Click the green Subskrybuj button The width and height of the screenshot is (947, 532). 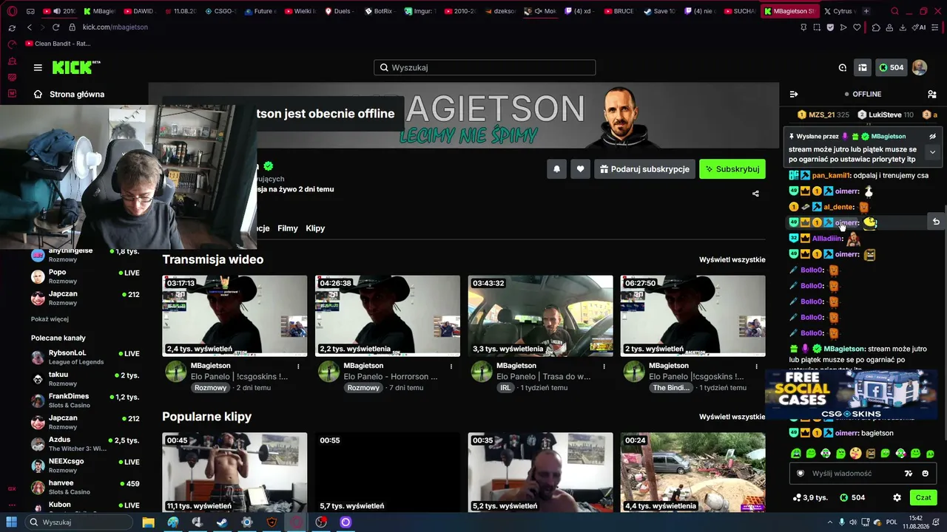(732, 169)
